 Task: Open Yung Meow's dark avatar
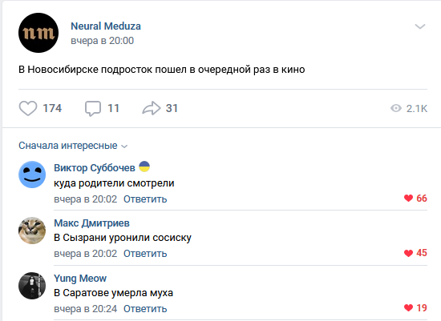32,286
